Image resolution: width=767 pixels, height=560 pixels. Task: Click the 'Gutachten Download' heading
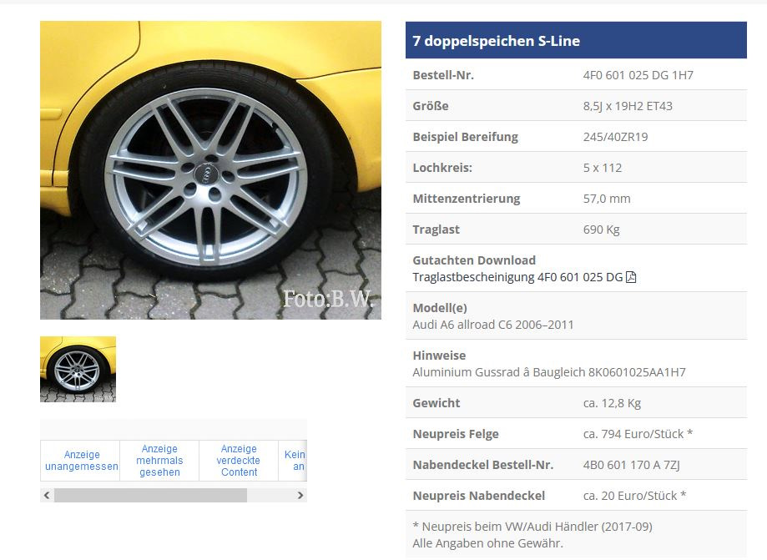[x=474, y=260]
